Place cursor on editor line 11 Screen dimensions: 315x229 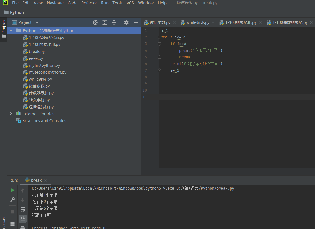tap(237, 97)
